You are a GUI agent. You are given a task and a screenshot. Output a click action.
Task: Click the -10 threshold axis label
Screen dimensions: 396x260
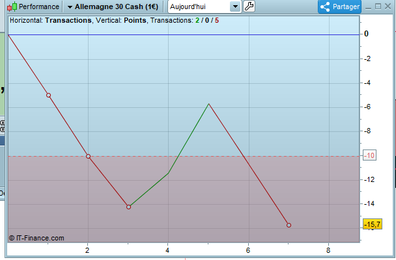click(x=369, y=155)
